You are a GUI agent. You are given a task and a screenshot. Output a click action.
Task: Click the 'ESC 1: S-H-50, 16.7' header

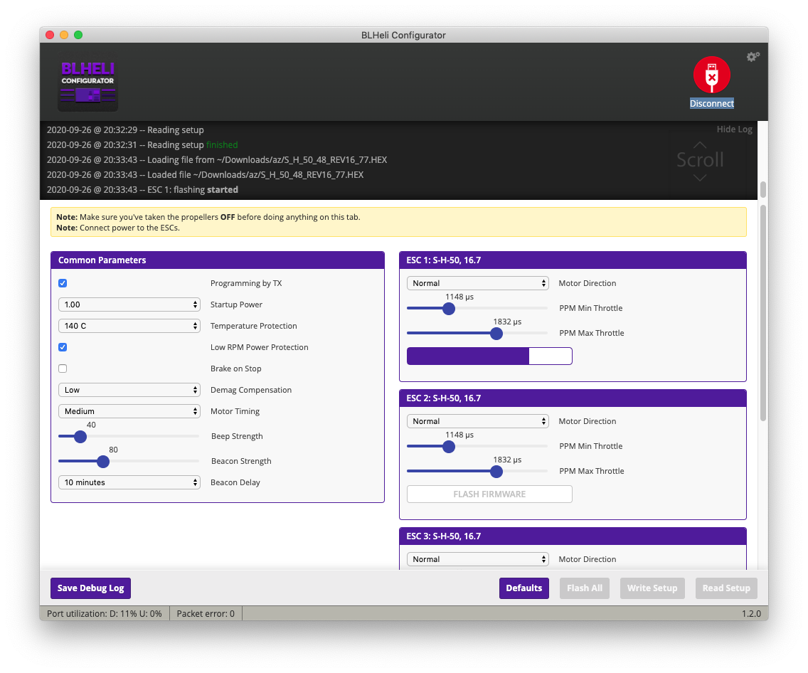pos(573,260)
